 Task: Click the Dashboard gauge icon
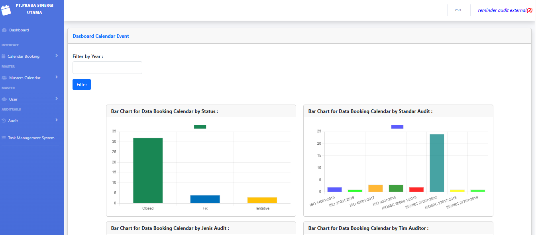coord(4,30)
